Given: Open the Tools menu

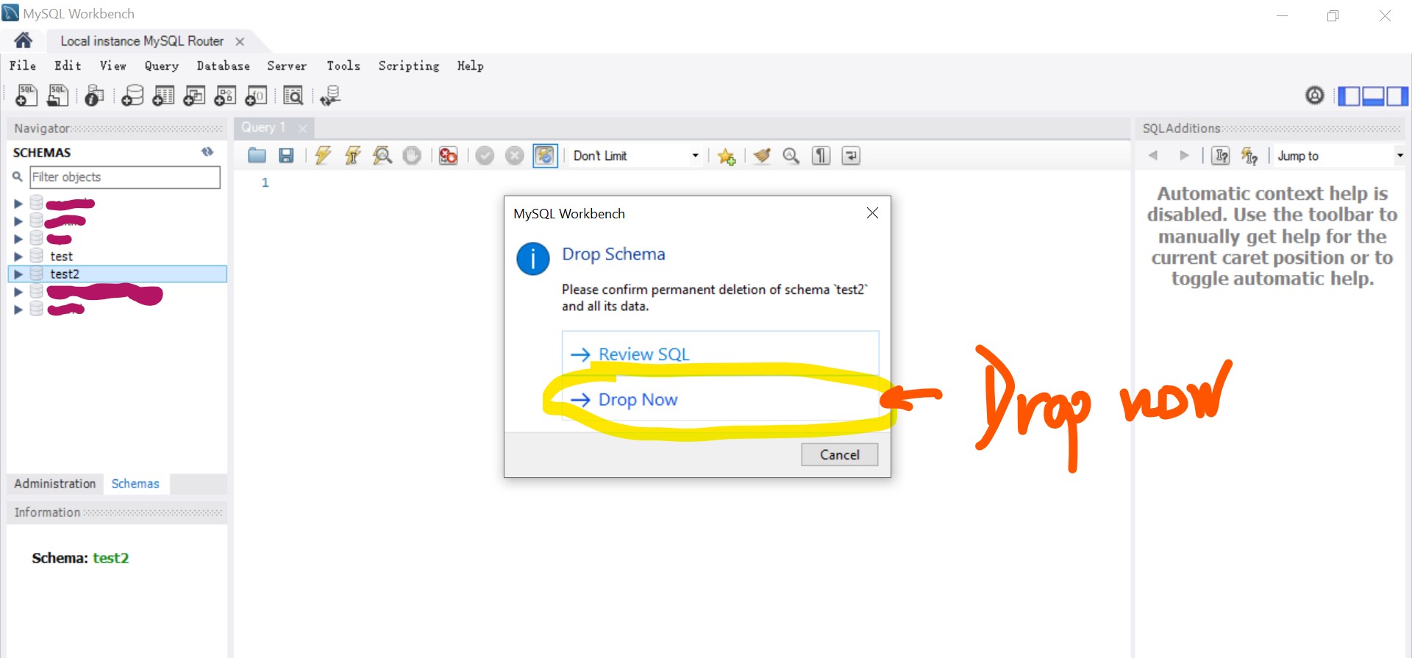Looking at the screenshot, I should (343, 65).
